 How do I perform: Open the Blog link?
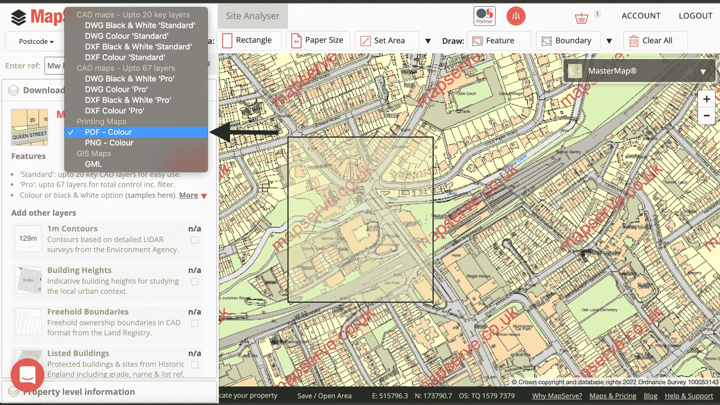click(650, 395)
